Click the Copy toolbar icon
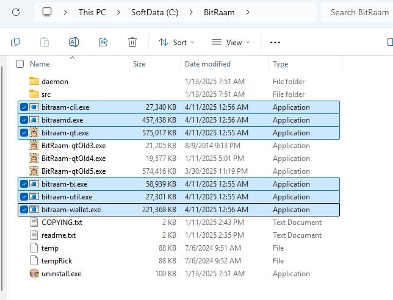This screenshot has width=393, height=300. pos(15,42)
